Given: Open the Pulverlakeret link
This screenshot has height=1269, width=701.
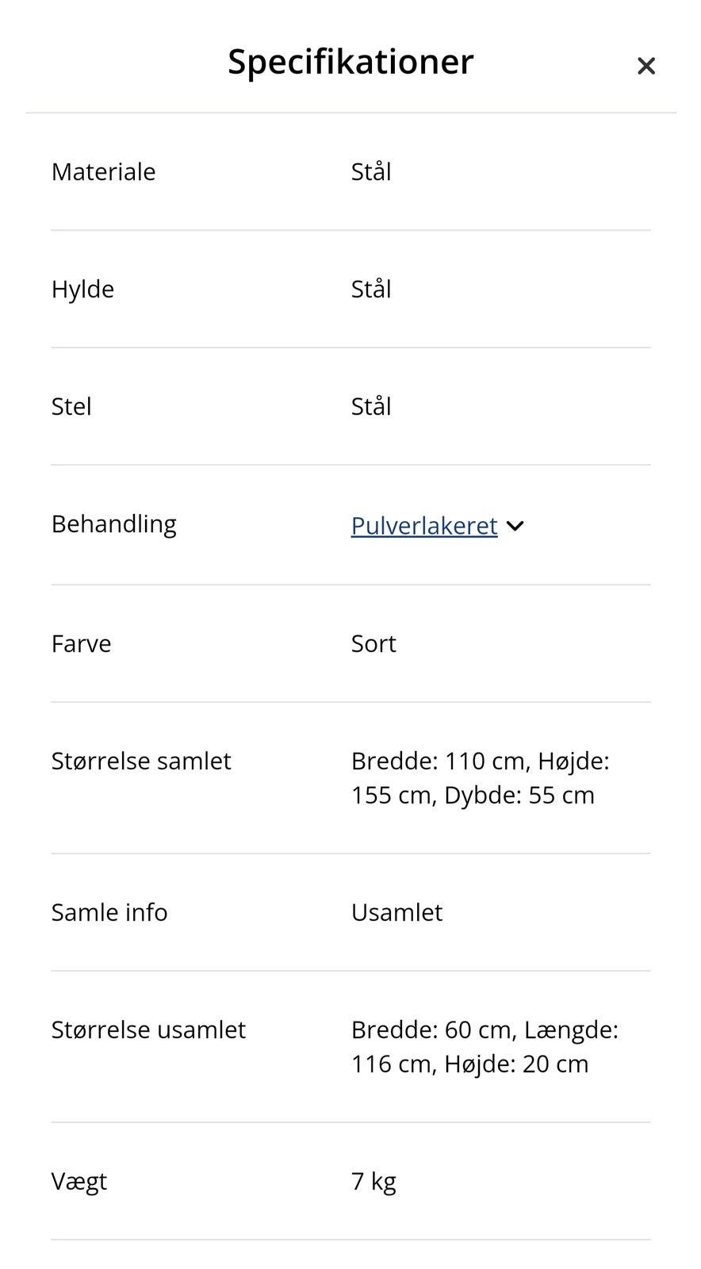Looking at the screenshot, I should click(x=423, y=526).
